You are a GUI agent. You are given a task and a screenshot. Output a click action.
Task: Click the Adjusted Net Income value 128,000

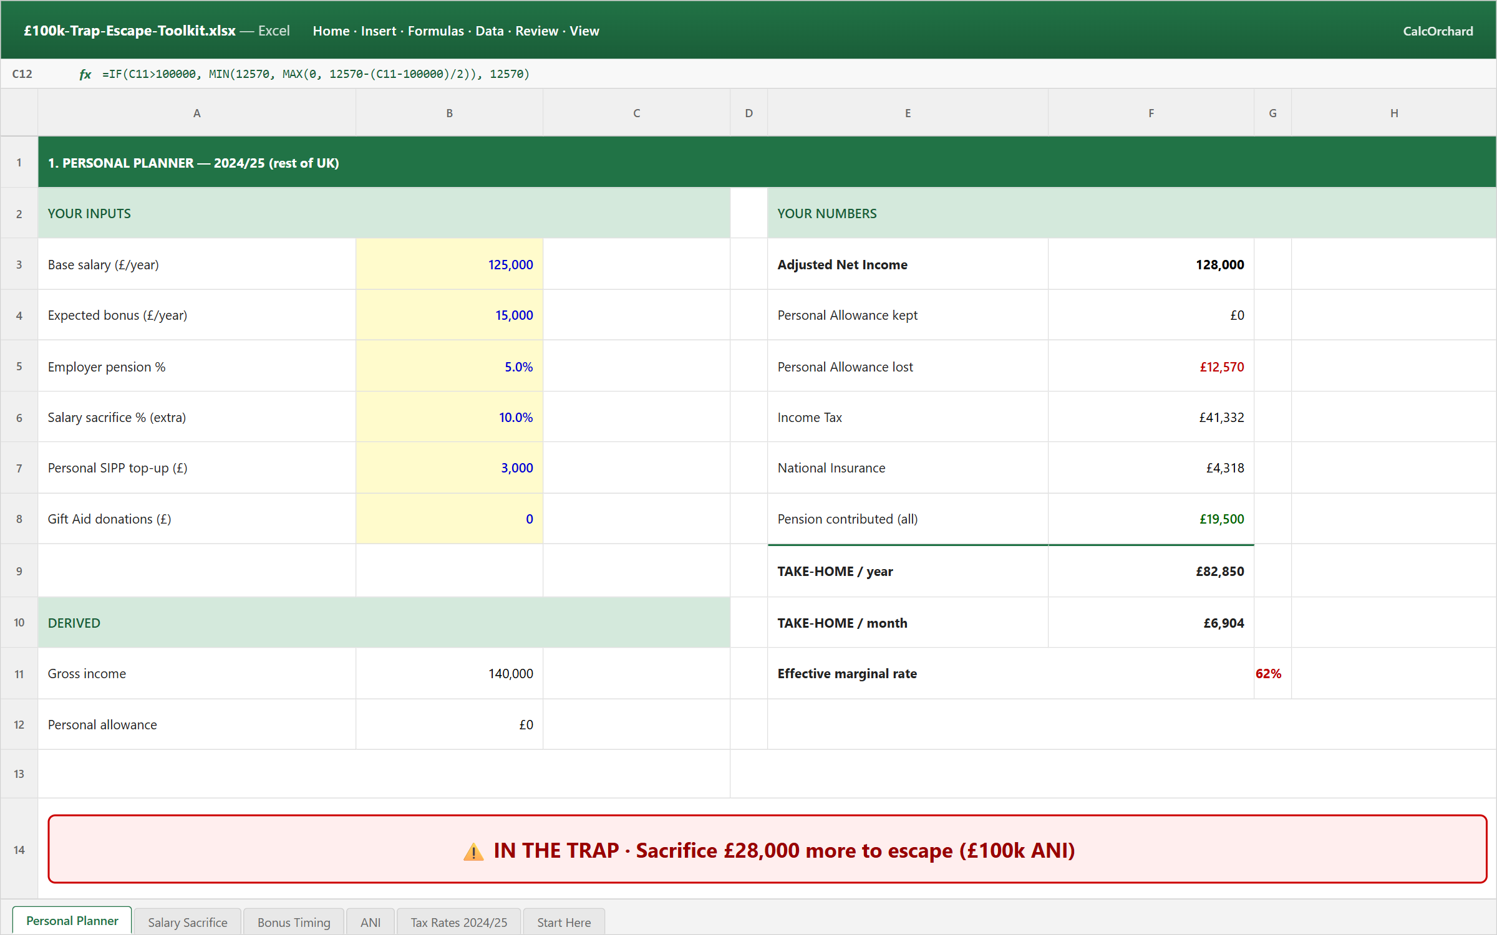click(x=1151, y=264)
